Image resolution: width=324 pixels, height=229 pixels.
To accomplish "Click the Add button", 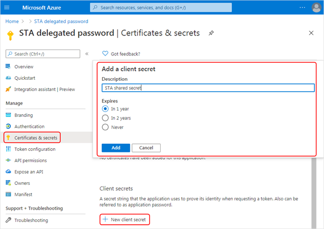I will (x=116, y=148).
